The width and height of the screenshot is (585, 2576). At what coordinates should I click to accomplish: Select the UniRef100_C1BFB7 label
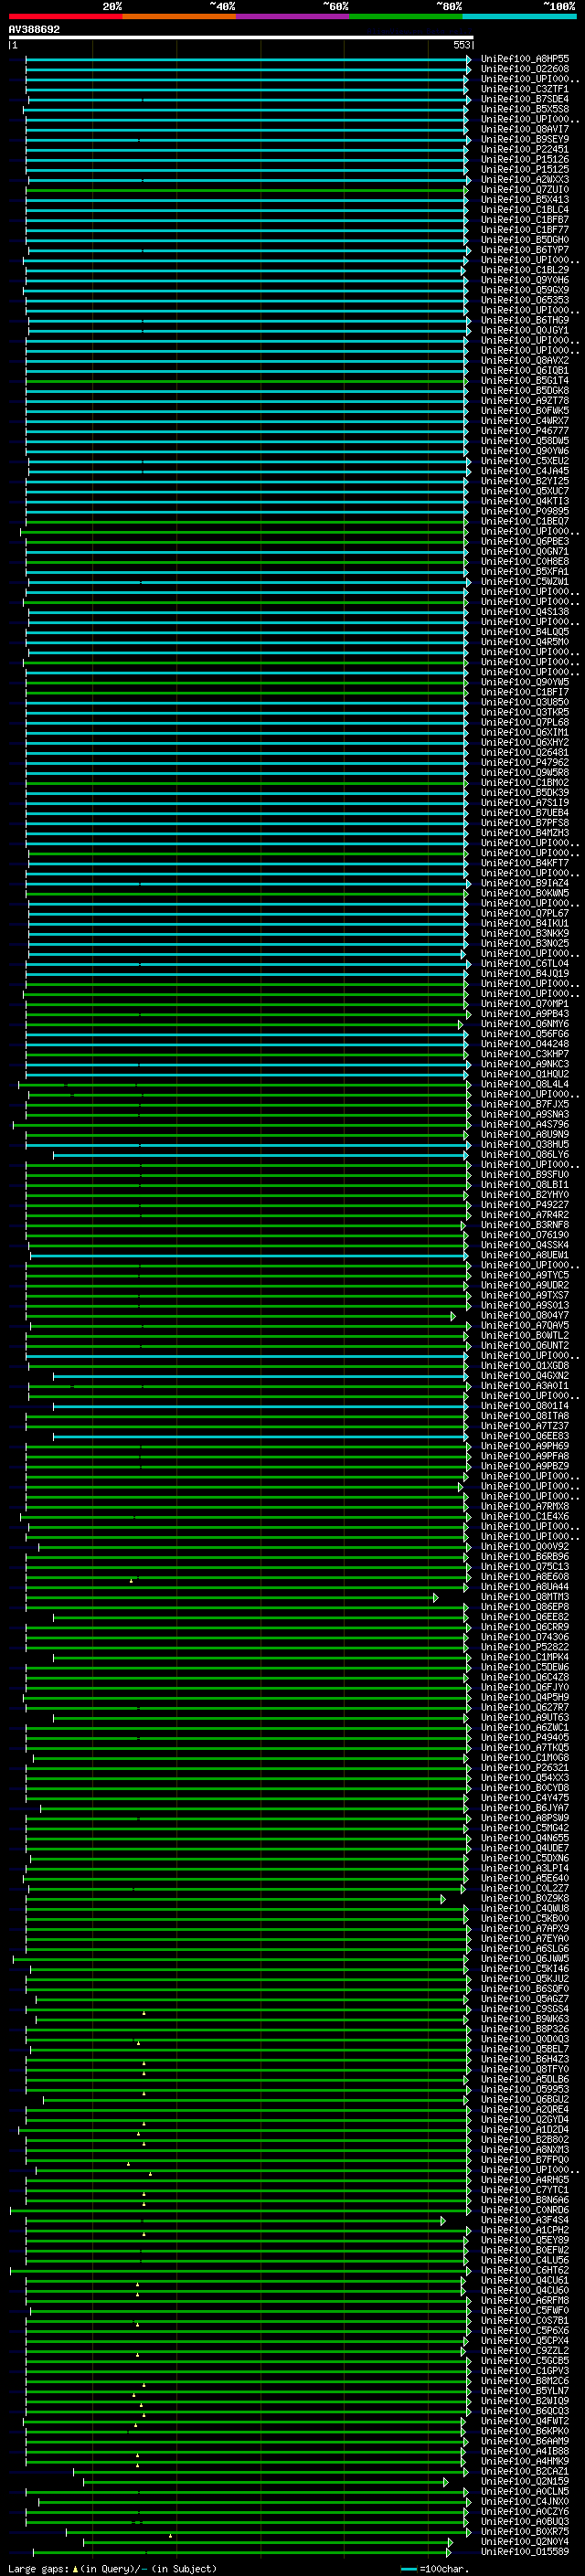[x=525, y=220]
